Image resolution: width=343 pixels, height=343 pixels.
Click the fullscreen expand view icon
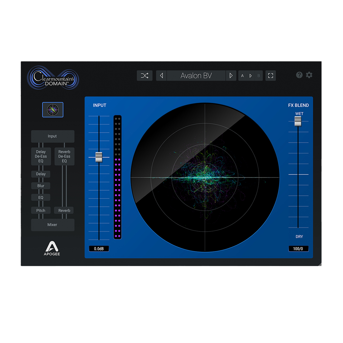(271, 76)
